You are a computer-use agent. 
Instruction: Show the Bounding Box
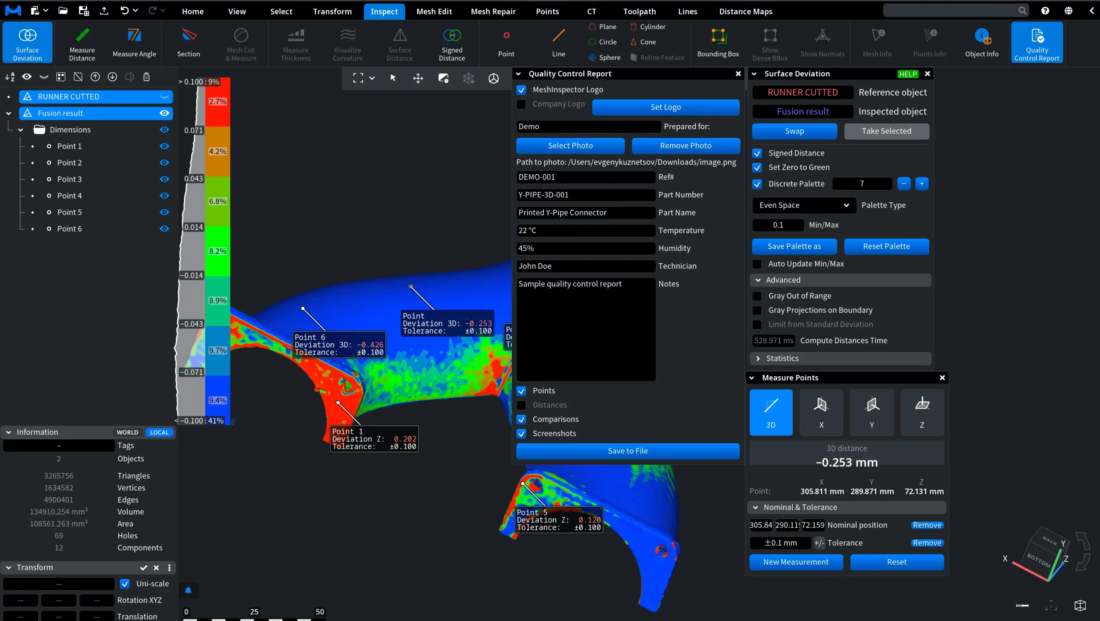point(718,43)
